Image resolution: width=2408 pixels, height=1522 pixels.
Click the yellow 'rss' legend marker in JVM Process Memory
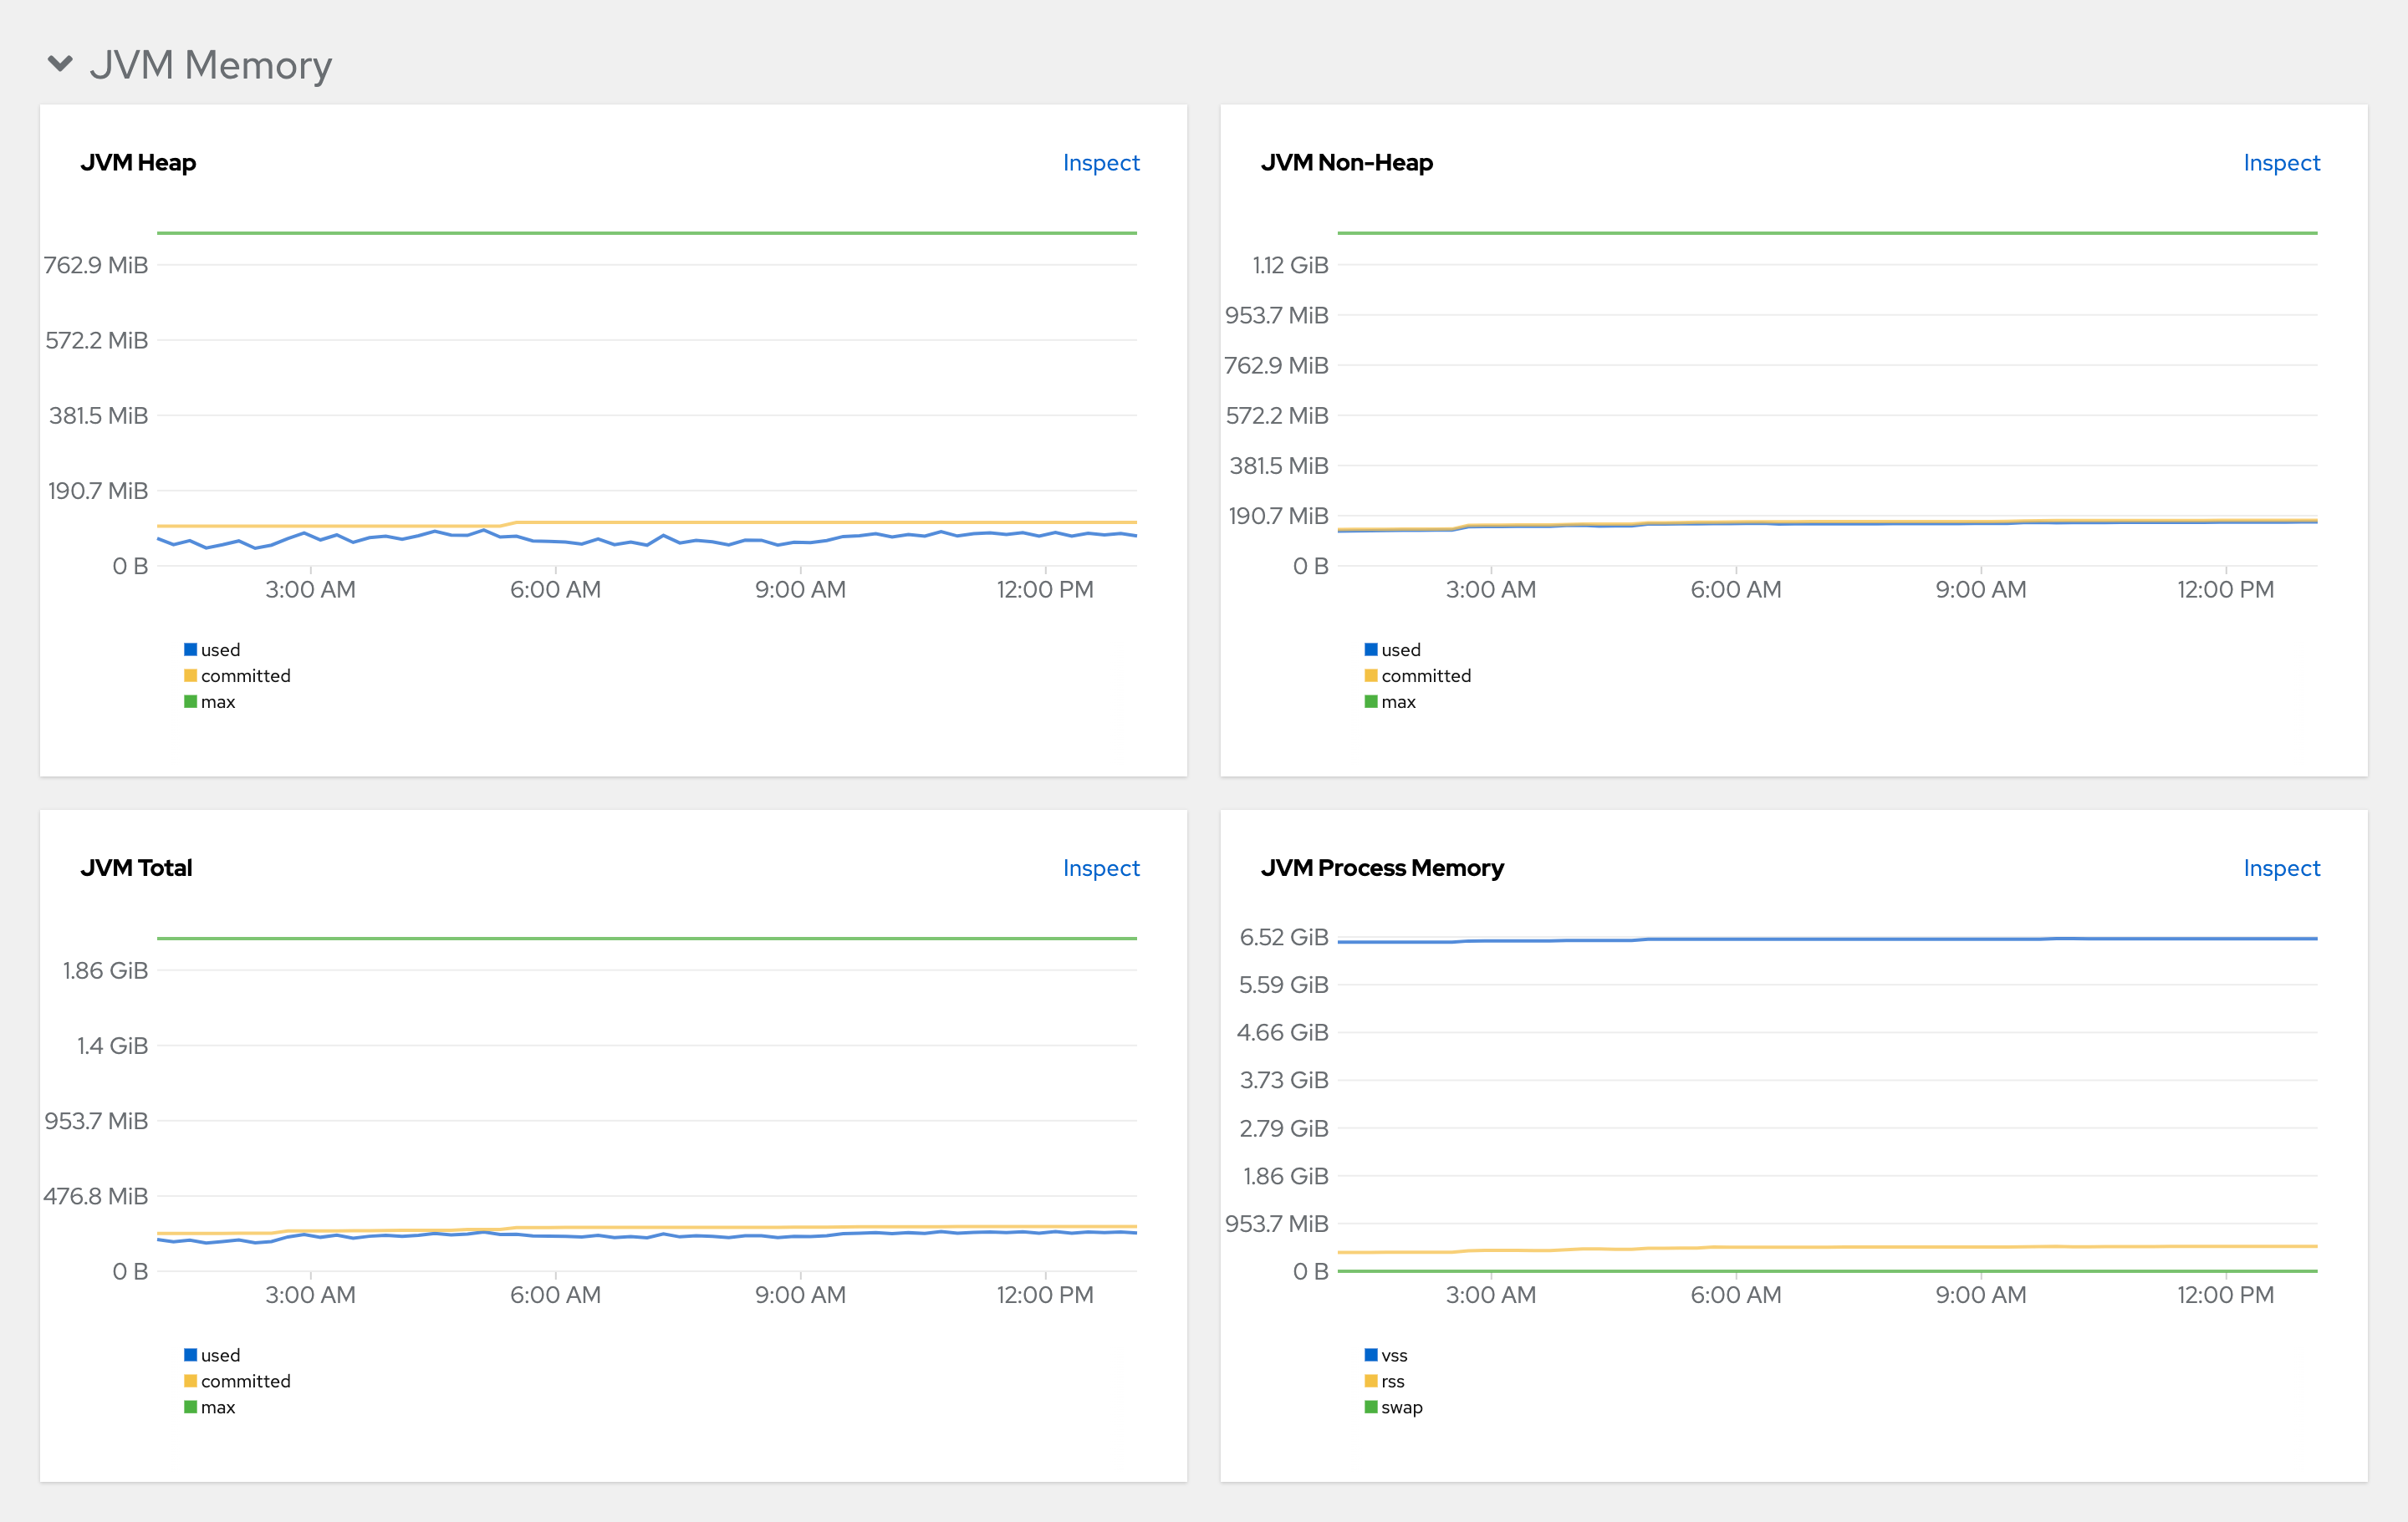pyautogui.click(x=1370, y=1381)
